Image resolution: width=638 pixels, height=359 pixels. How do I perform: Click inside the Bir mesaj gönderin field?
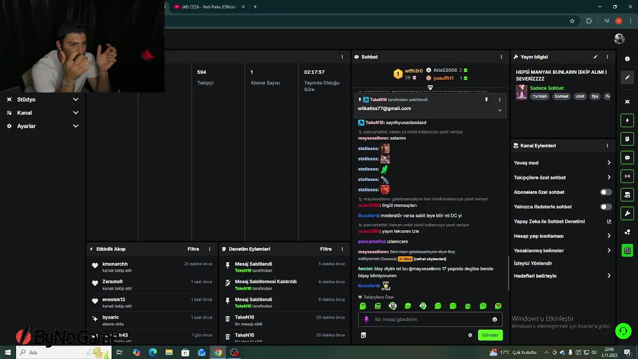pyautogui.click(x=431, y=320)
